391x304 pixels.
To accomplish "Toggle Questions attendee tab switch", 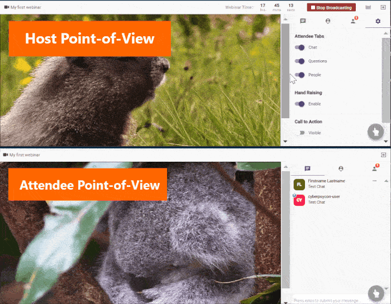I will click(x=301, y=61).
